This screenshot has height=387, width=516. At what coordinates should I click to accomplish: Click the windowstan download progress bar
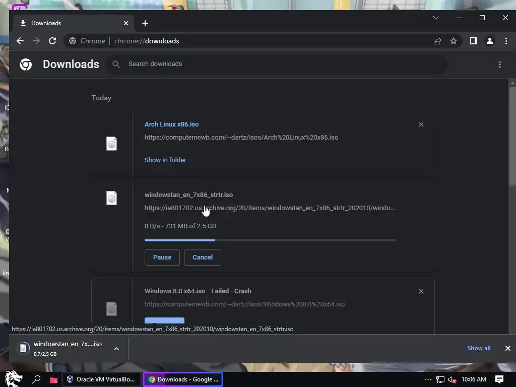pos(270,240)
